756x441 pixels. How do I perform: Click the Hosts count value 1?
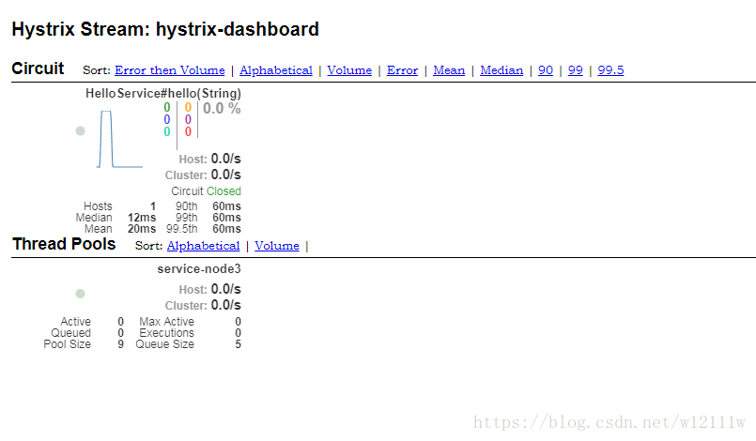[153, 206]
